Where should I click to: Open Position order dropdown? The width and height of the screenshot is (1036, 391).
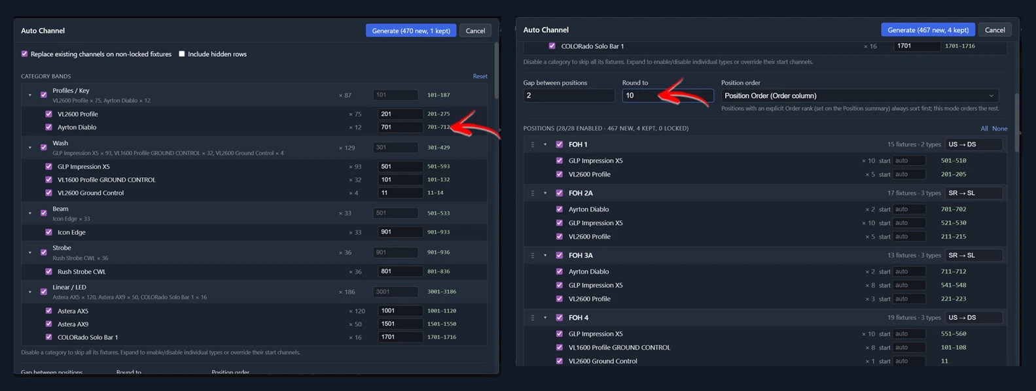pos(860,95)
